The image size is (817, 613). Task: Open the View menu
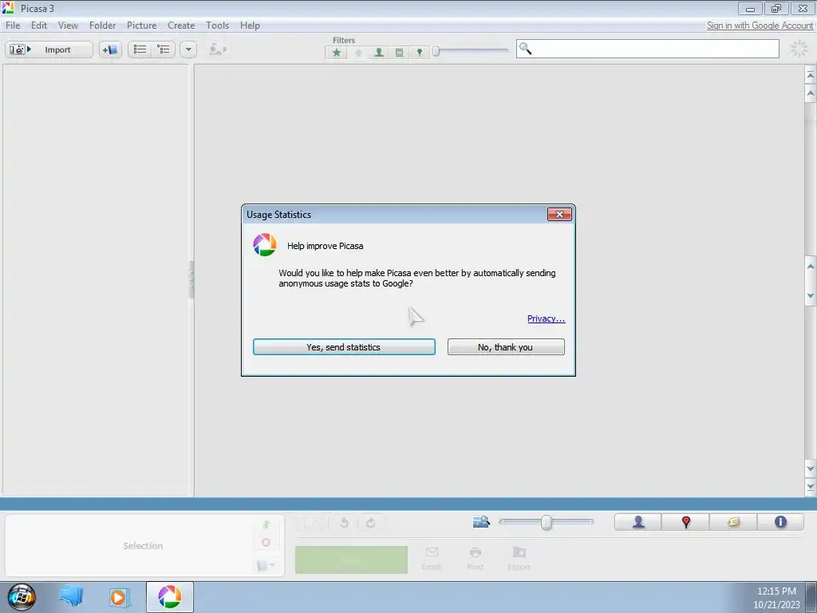68,25
